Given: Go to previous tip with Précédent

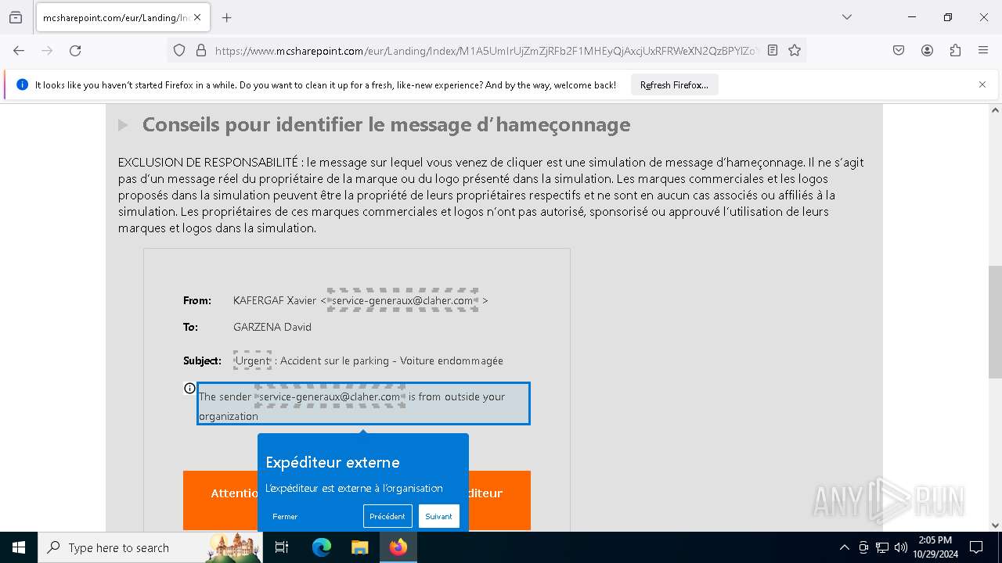Looking at the screenshot, I should tap(387, 516).
